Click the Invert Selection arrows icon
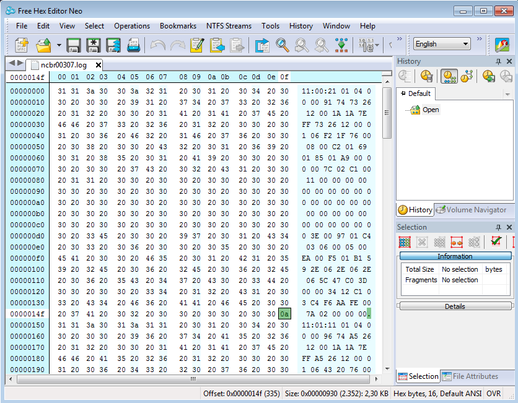Screen dimensions: 518x403 pos(456,242)
